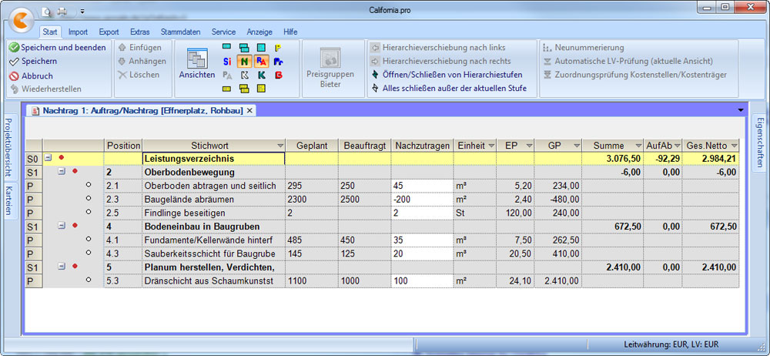Click the yellow P flag icon
Image resolution: width=770 pixels, height=356 pixels.
(x=278, y=48)
